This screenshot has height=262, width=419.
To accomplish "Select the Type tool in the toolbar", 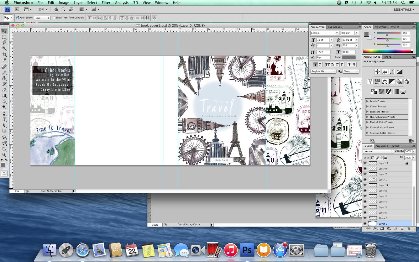I will [4, 119].
